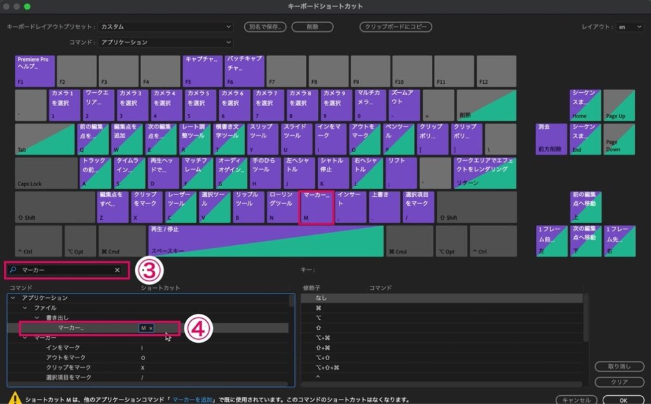651x404 pixels.
Task: Select the アウトをマーク row in the command list
Action: coord(147,358)
